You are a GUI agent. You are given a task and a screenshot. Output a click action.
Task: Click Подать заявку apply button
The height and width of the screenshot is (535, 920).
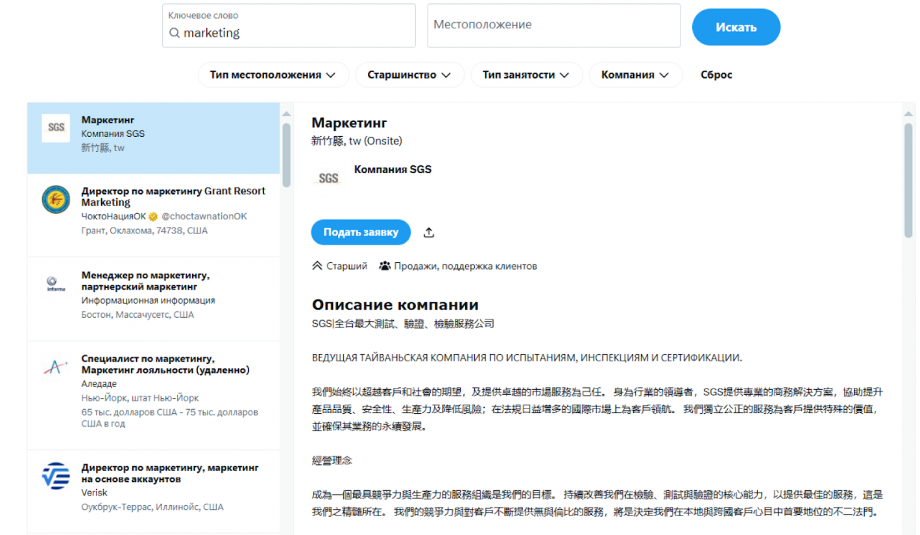[x=361, y=232]
